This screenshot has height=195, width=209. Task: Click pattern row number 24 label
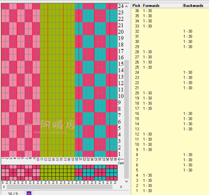[x=121, y=6]
